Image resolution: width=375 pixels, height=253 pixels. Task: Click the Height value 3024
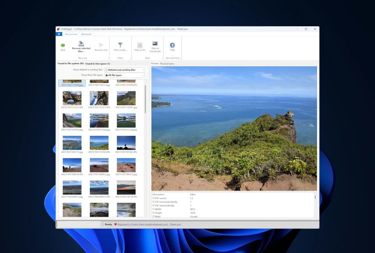point(193,213)
